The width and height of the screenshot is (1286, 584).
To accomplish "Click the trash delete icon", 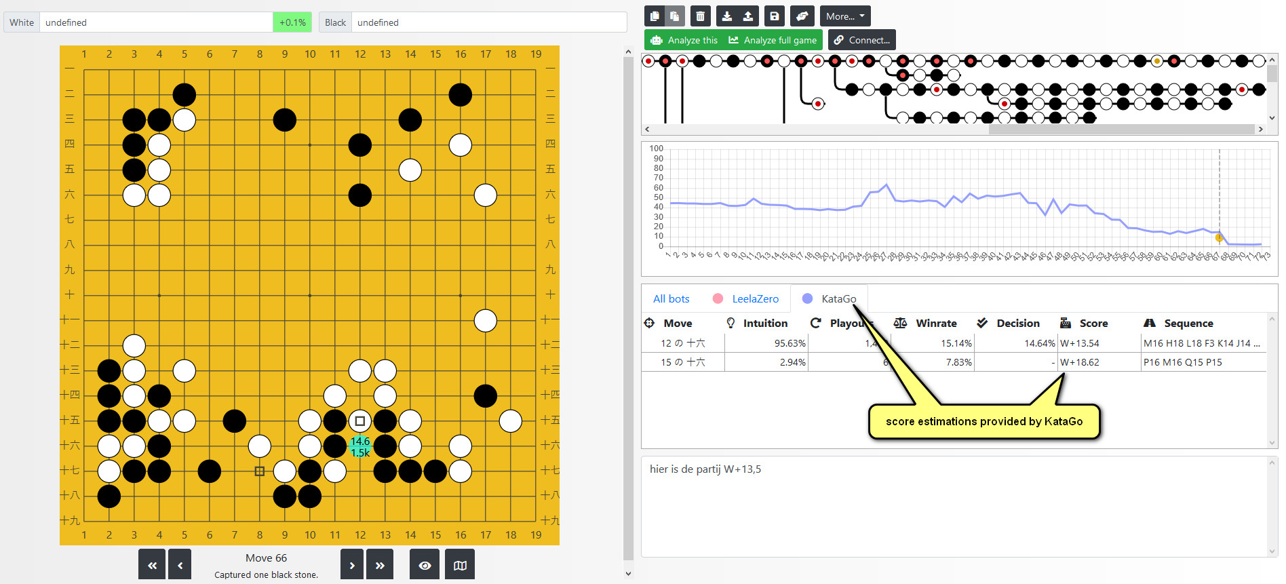I will 701,16.
